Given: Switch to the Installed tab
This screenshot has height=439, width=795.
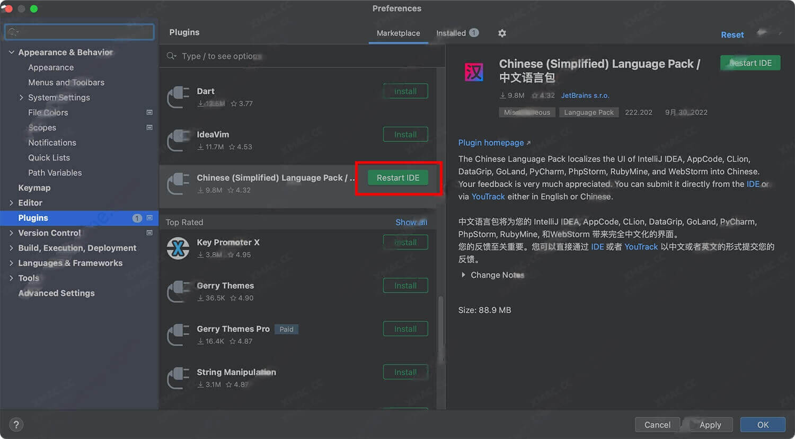Looking at the screenshot, I should pyautogui.click(x=452, y=33).
